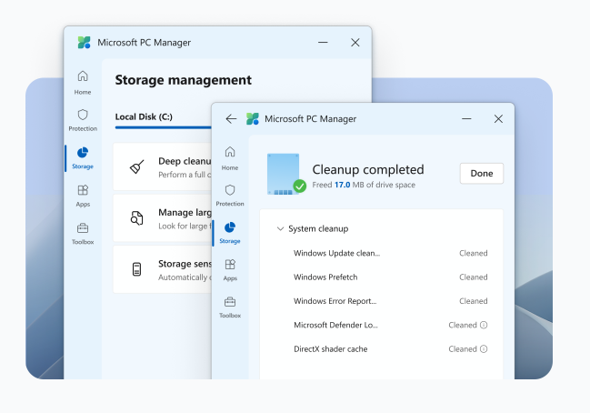Minimize the back PC Manager window
Screen dimensions: 590x413
pos(323,43)
